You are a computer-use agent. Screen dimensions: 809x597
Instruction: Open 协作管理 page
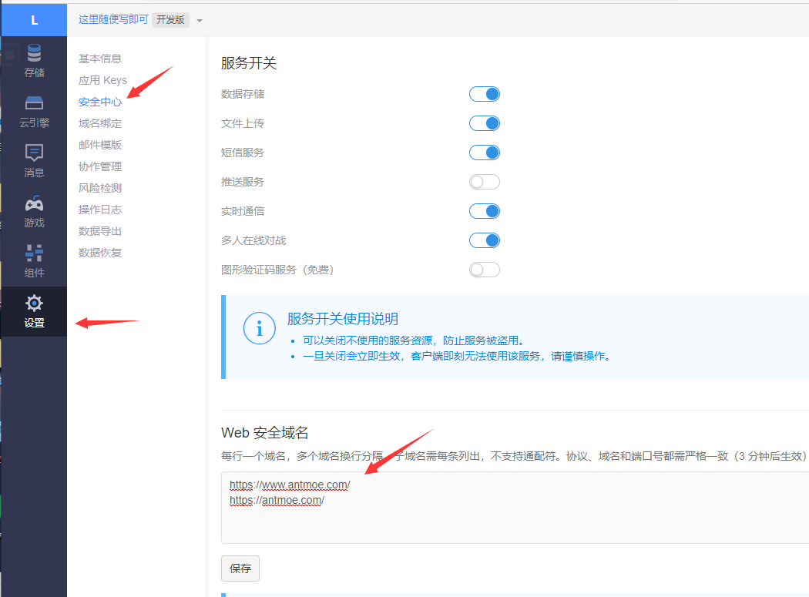tap(100, 166)
